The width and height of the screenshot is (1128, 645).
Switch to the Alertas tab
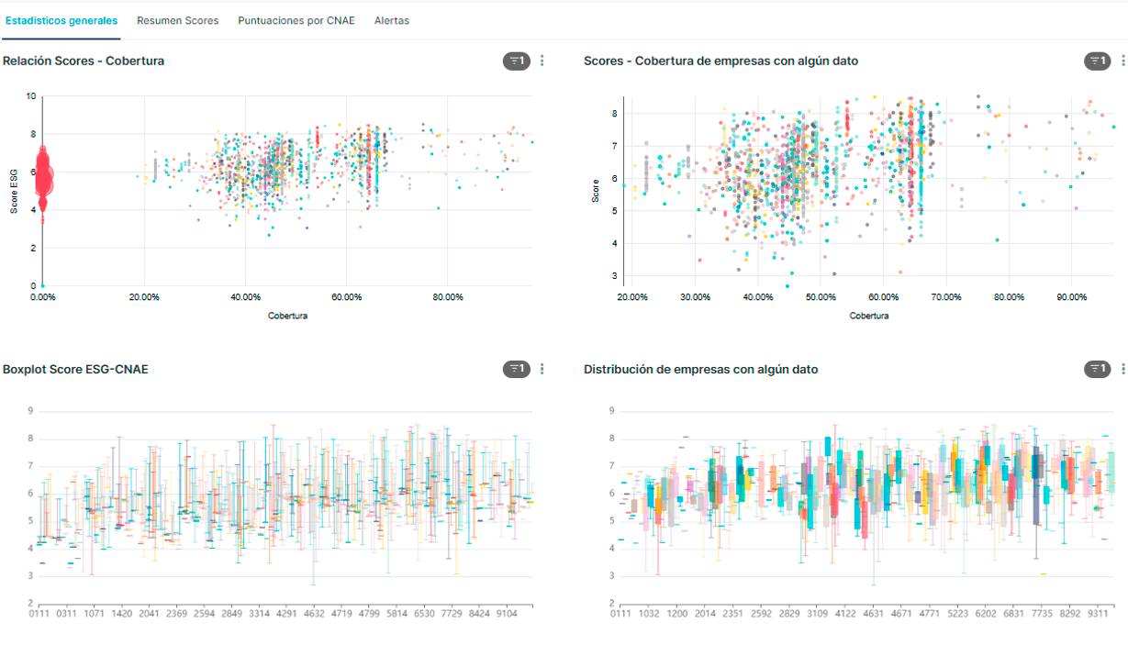390,19
